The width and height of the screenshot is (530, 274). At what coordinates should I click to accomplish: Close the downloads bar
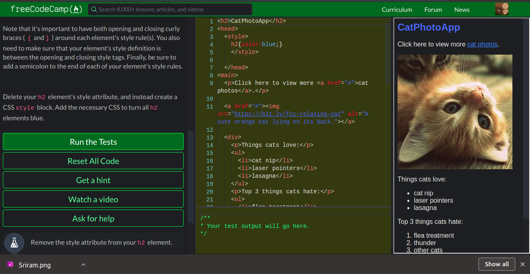point(523,264)
